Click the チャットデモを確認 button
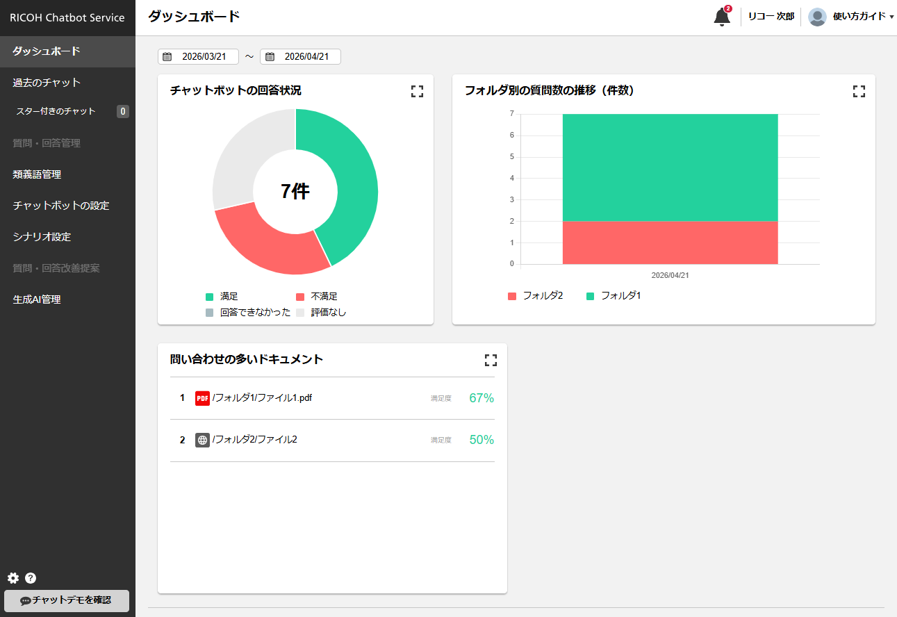 click(67, 600)
